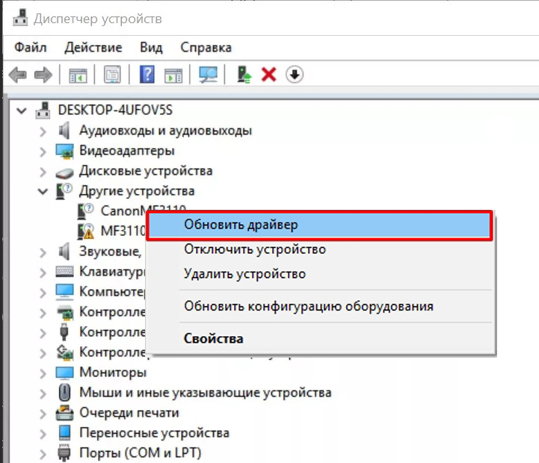Click the scan for hardware changes monitor icon
Screen dimensions: 539x463
tap(208, 75)
